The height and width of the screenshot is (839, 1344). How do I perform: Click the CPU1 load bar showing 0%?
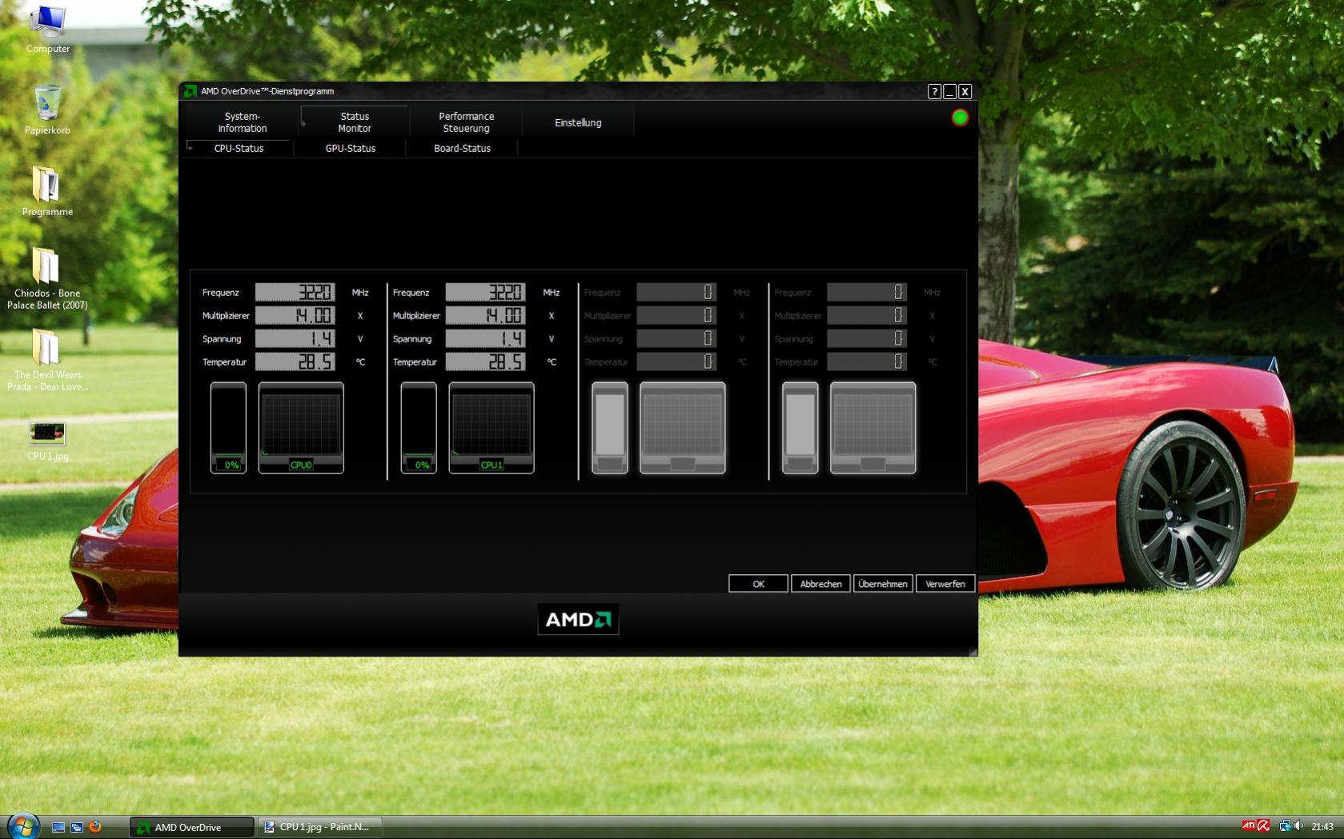point(419,427)
